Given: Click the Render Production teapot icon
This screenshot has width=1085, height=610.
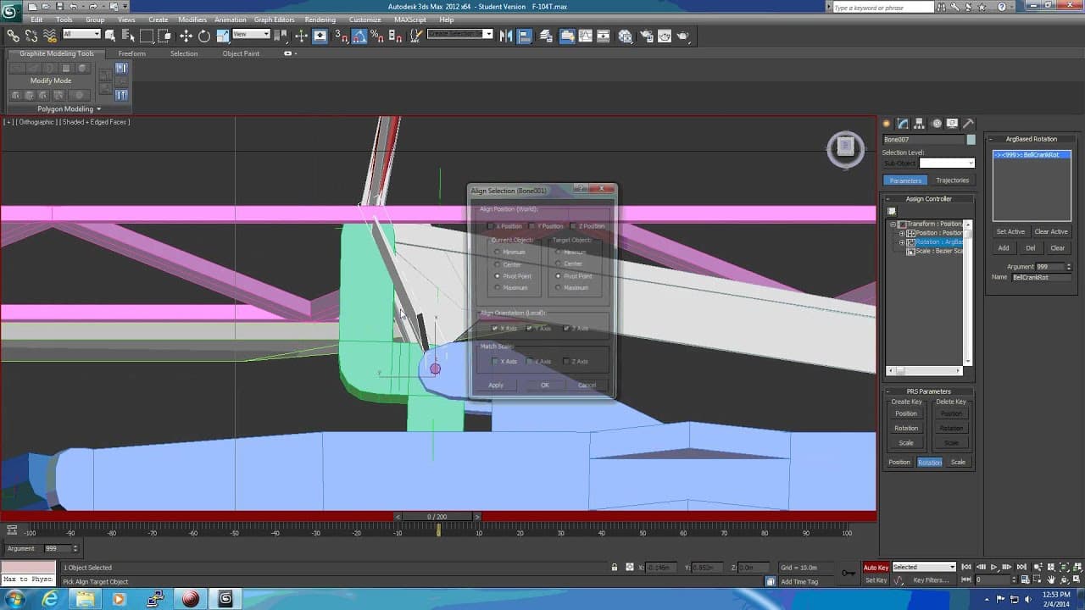Looking at the screenshot, I should [682, 36].
